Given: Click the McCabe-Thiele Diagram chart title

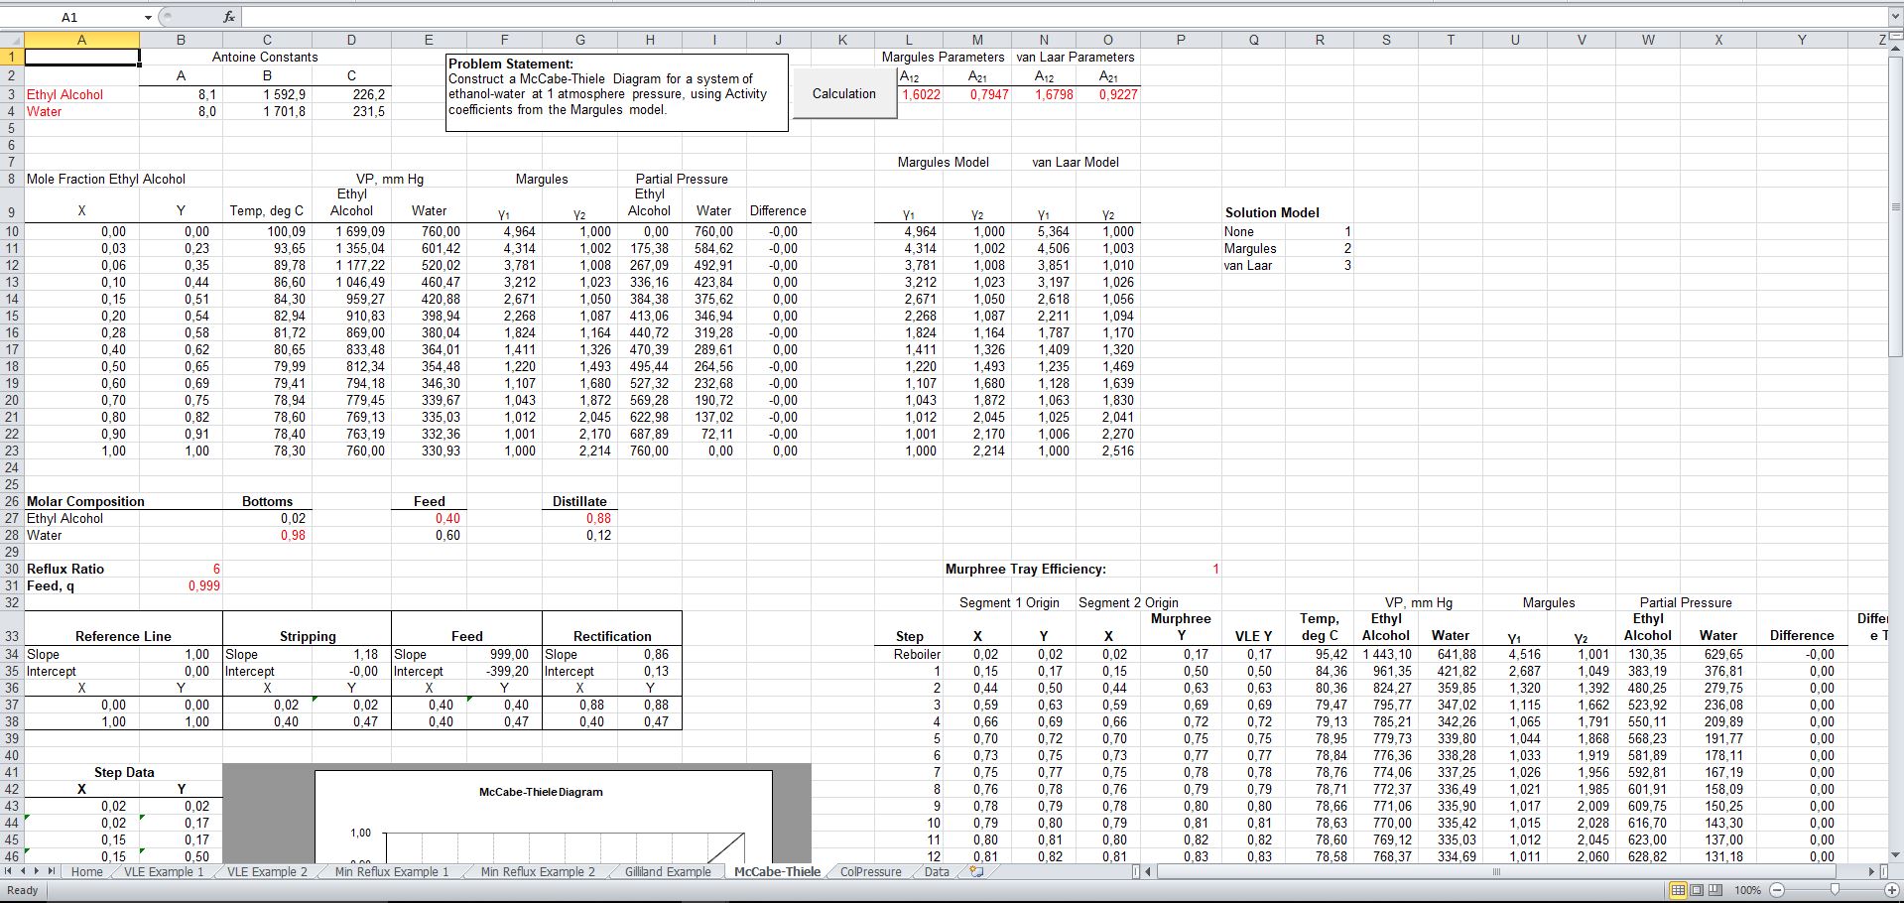Looking at the screenshot, I should [x=541, y=792].
